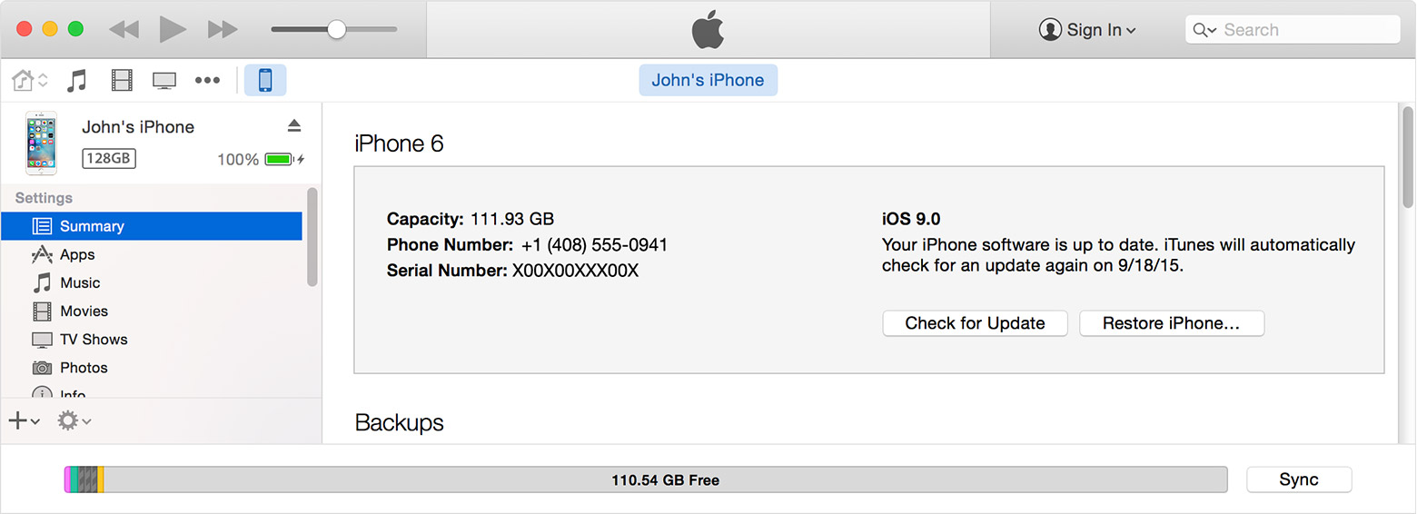Click the John's iPhone tab
This screenshot has height=514, width=1417.
[708, 80]
